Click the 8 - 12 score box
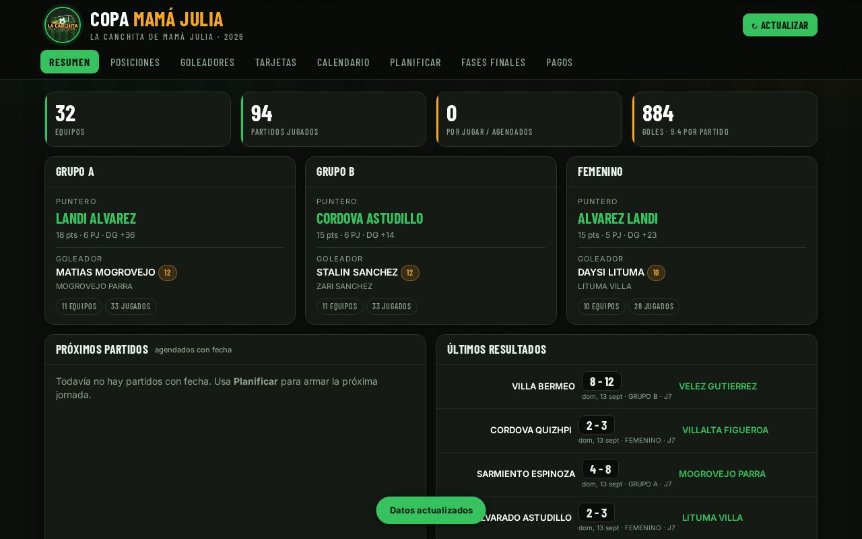 point(601,381)
